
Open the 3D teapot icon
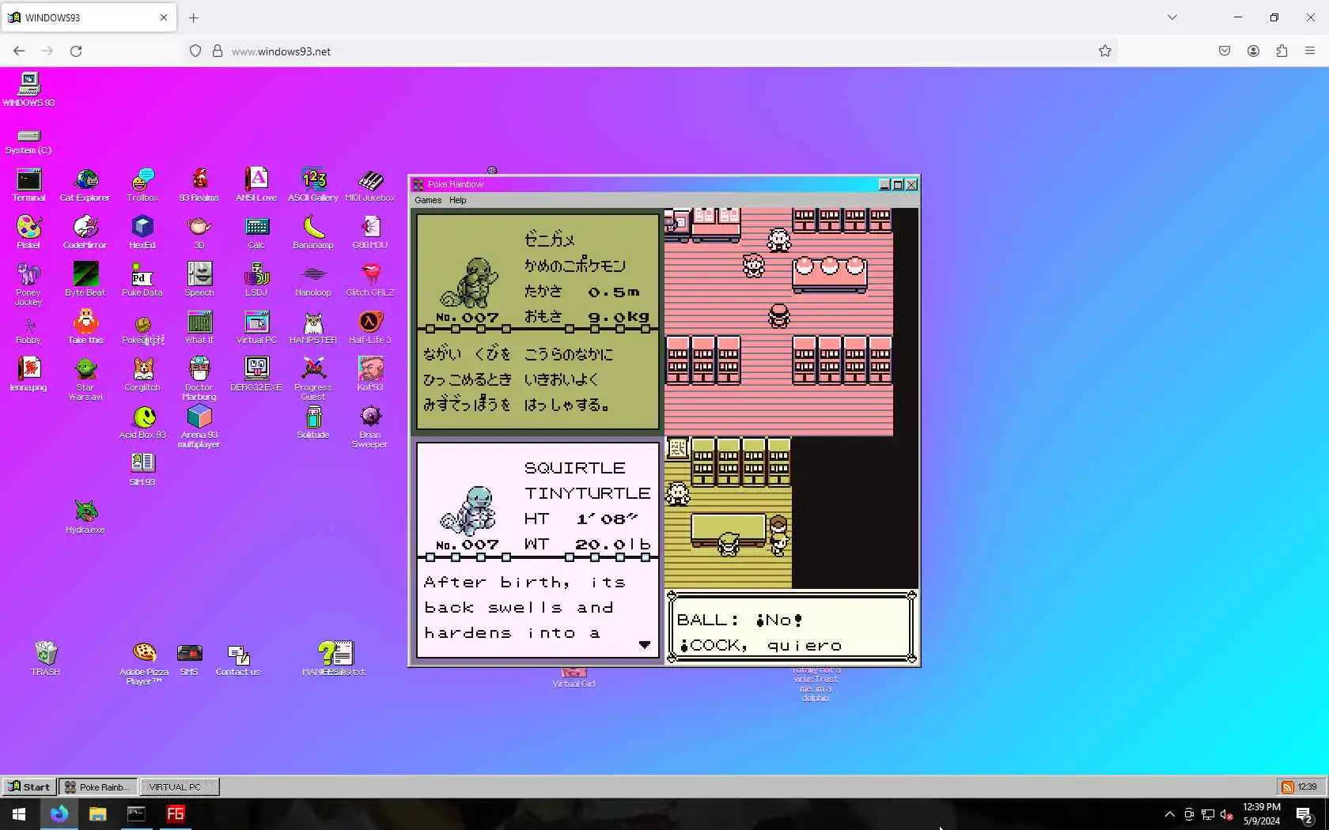tap(199, 232)
